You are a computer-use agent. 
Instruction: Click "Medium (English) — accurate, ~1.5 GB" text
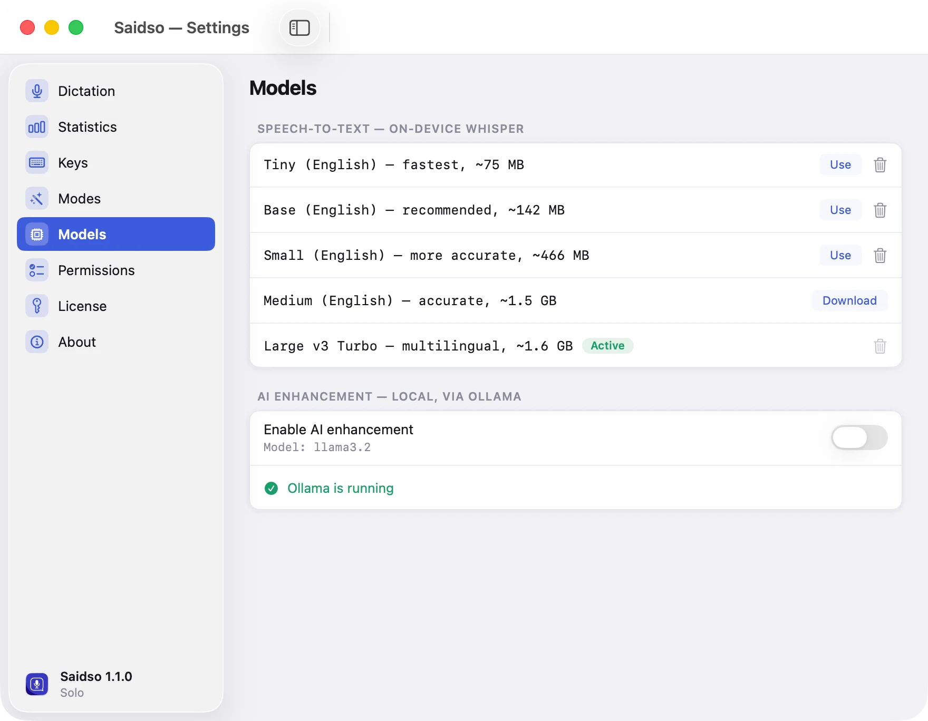(410, 301)
